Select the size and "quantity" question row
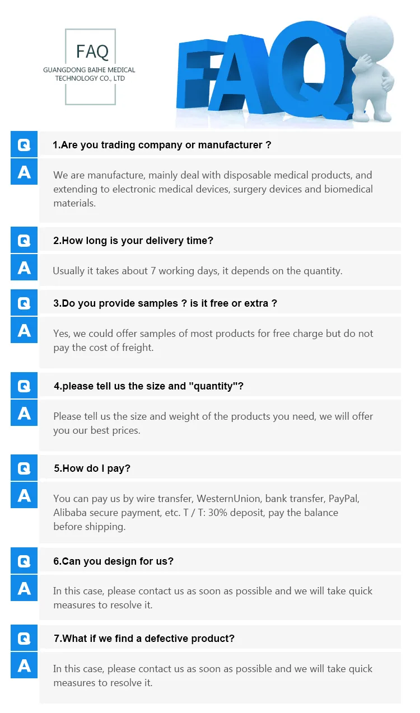This screenshot has height=713, width=420. (148, 386)
